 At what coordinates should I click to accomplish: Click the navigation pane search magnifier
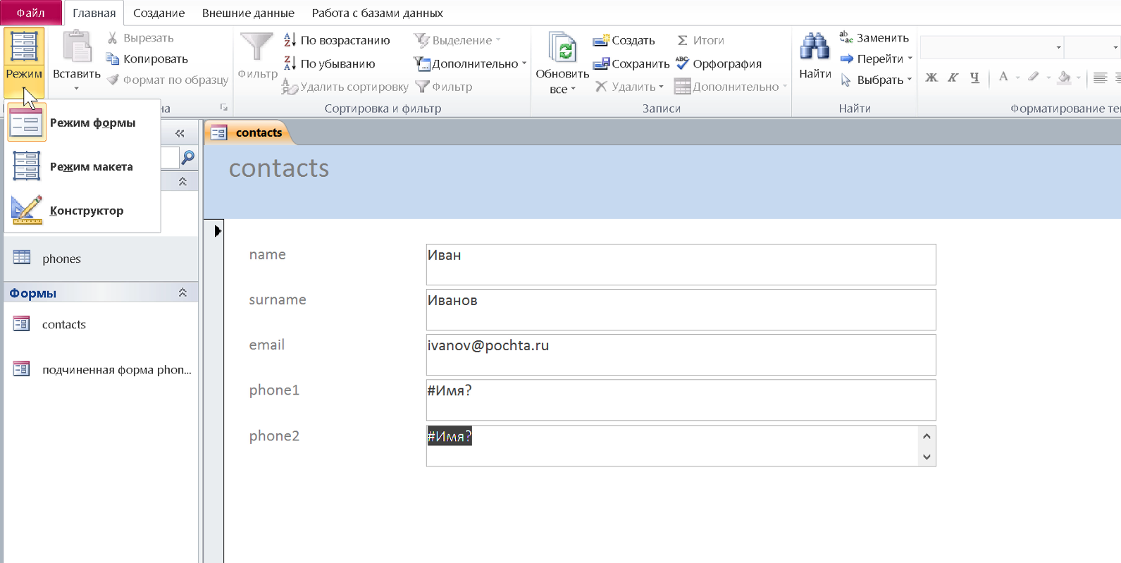click(x=187, y=158)
